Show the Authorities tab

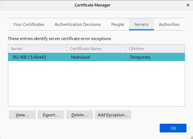169,25
